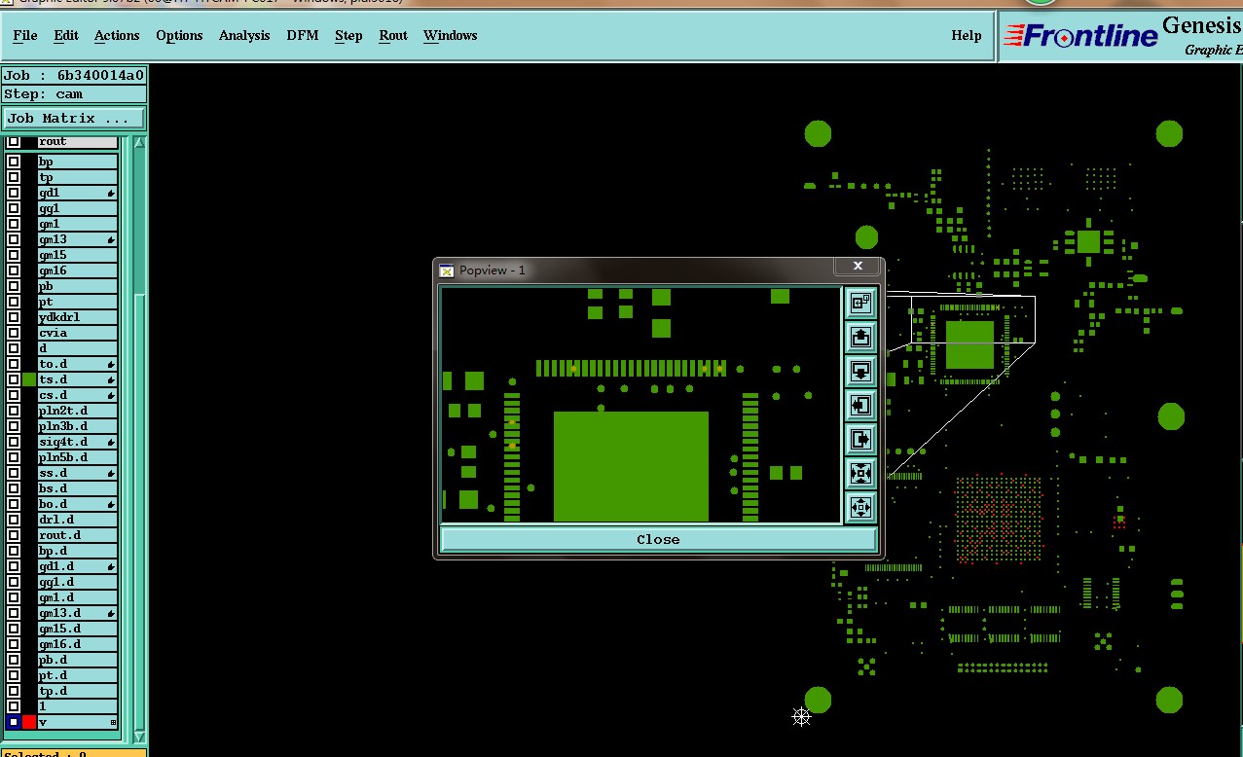The image size is (1243, 757).
Task: Toggle checkbox for layer drl.d
Action: [x=14, y=520]
